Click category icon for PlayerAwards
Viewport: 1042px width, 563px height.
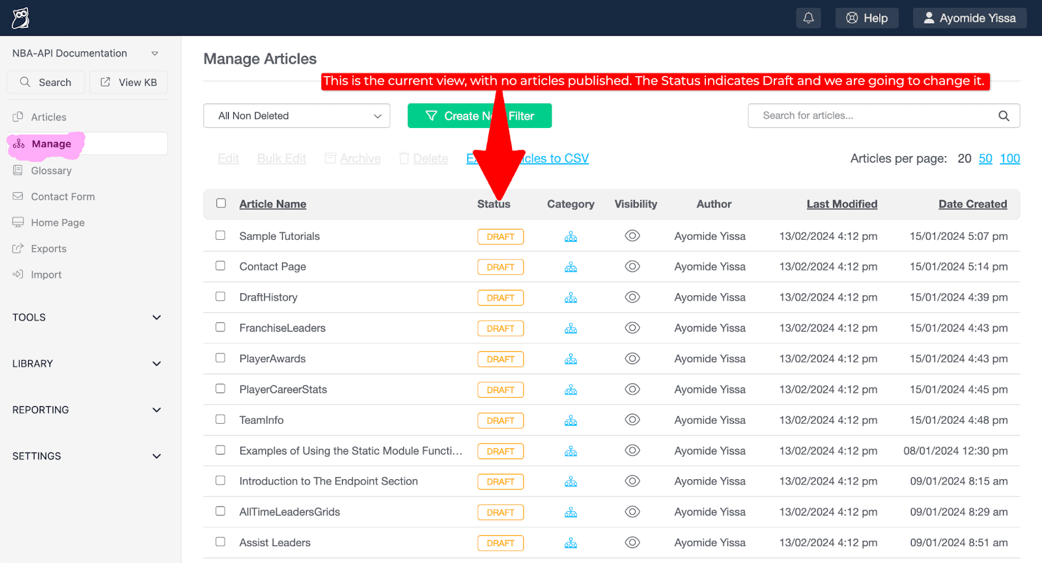571,359
